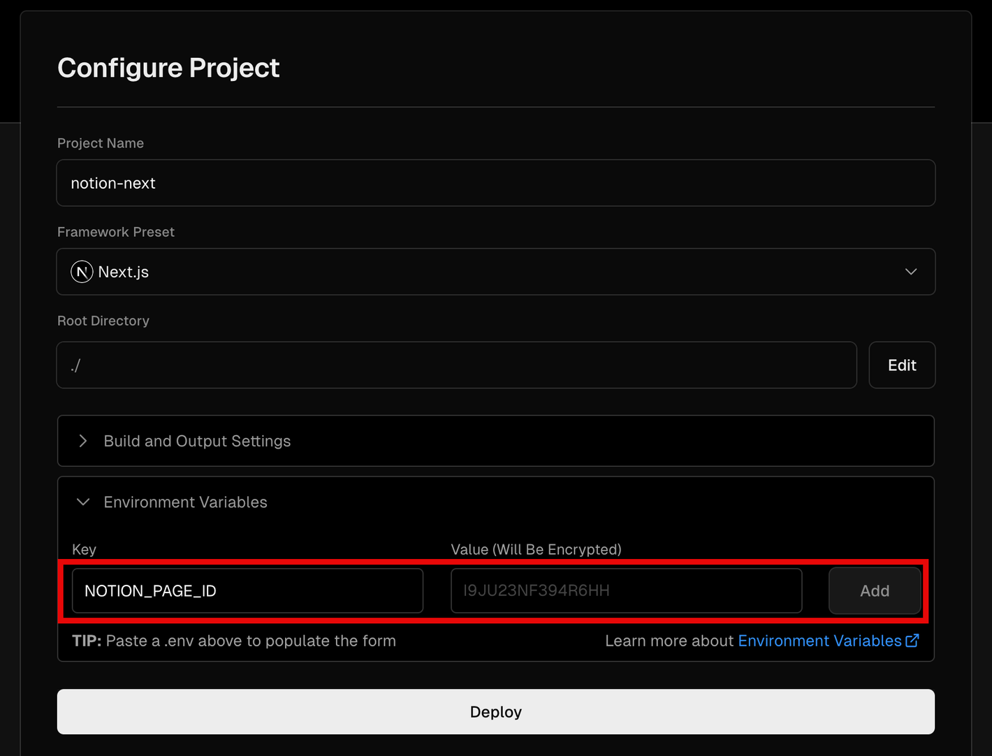The width and height of the screenshot is (992, 756).
Task: Click the TIP text about pasting .env
Action: click(x=234, y=641)
